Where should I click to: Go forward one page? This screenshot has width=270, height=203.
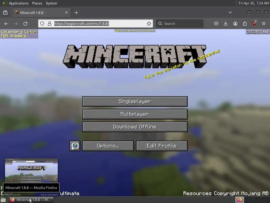pyautogui.click(x=16, y=24)
